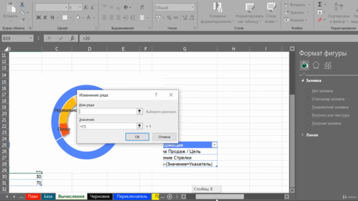Image resolution: width=358 pixels, height=201 pixels.
Task: Click the Wrap Text icon
Action: click(142, 7)
